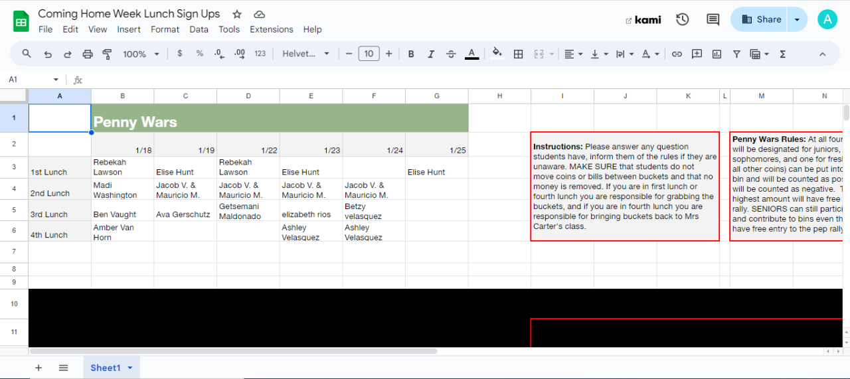The image size is (850, 379).
Task: Toggle strikethrough formatting
Action: 451,54
